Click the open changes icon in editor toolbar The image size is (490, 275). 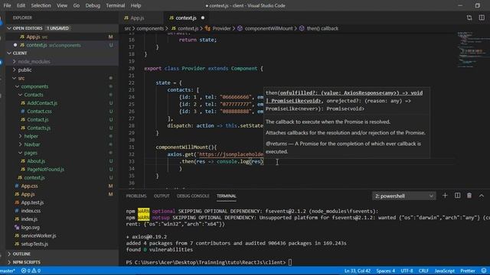click(x=469, y=18)
